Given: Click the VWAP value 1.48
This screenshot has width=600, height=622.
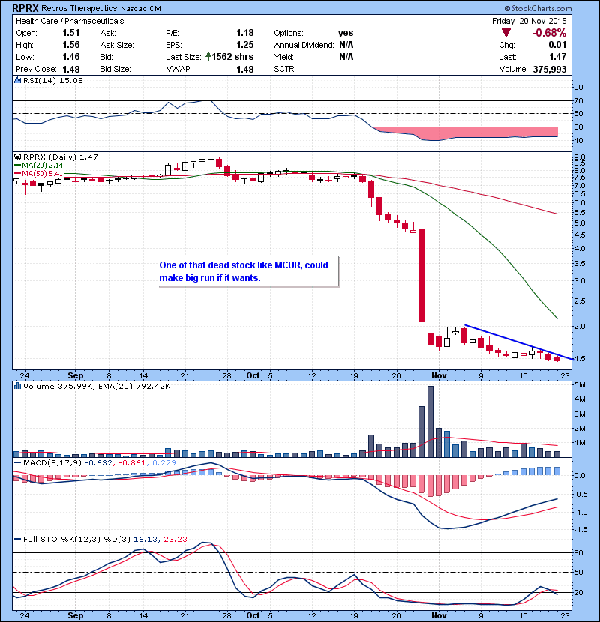Looking at the screenshot, I should tap(245, 69).
